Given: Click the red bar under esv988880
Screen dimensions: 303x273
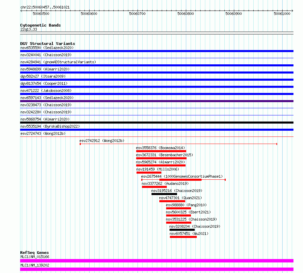Looking at the screenshot, I should pyautogui.click(x=178, y=208).
